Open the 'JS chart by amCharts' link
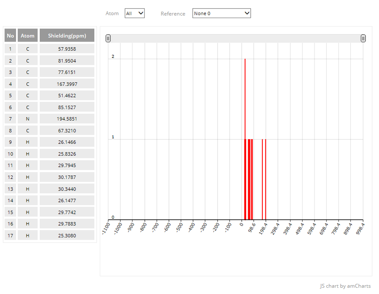379x294 pixels. [x=345, y=286]
